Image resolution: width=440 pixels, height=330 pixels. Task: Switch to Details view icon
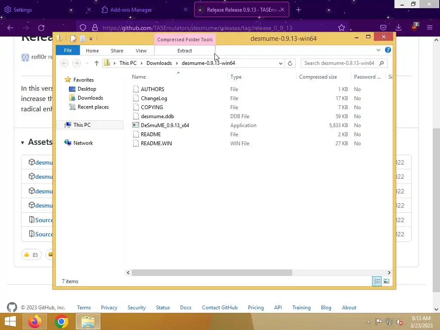pos(376,281)
